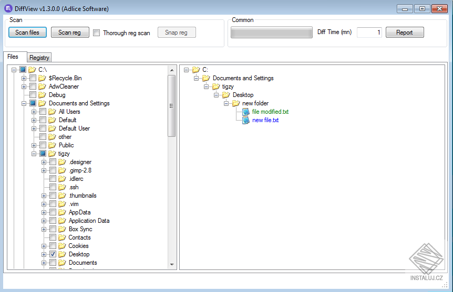Generate a report with Report button

coord(405,33)
